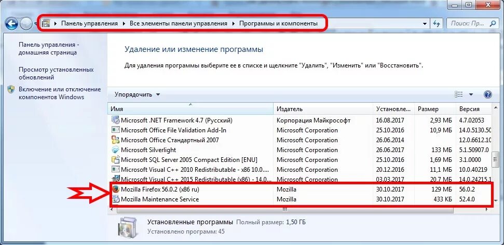The width and height of the screenshot is (504, 245).
Task: Click Корпорация Майкрософт publisher cell
Action: 314,120
